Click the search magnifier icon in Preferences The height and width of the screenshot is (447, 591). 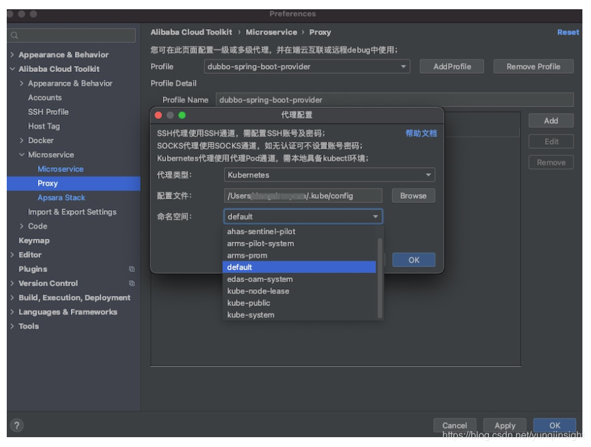click(x=14, y=36)
